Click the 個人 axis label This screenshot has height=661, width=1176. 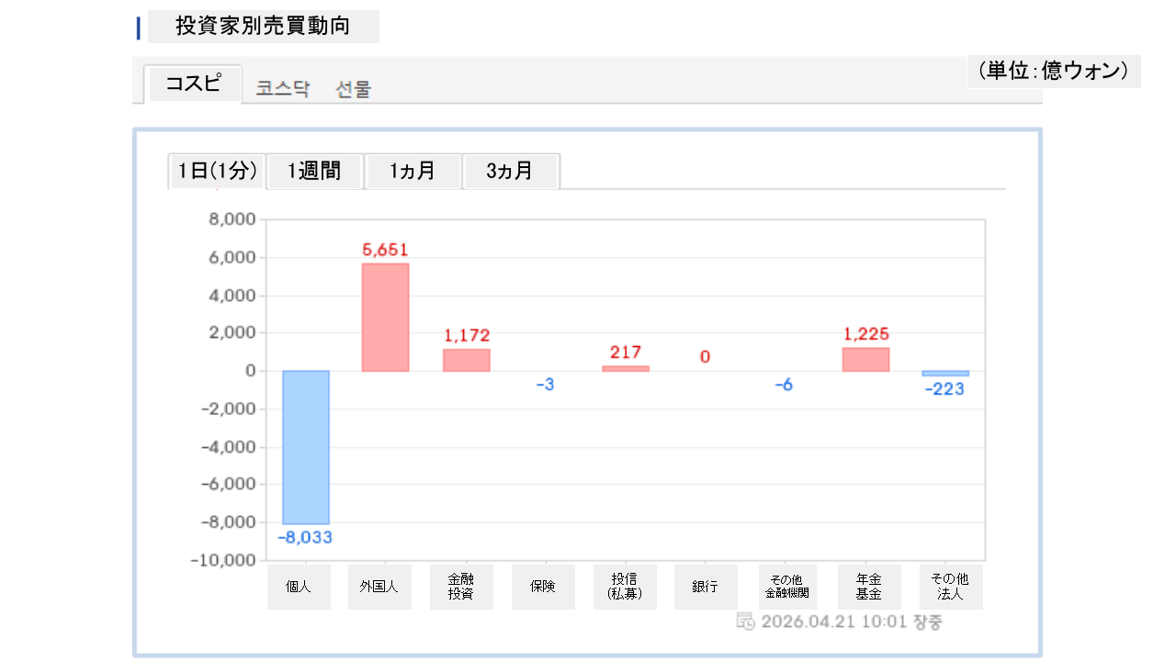pyautogui.click(x=299, y=587)
